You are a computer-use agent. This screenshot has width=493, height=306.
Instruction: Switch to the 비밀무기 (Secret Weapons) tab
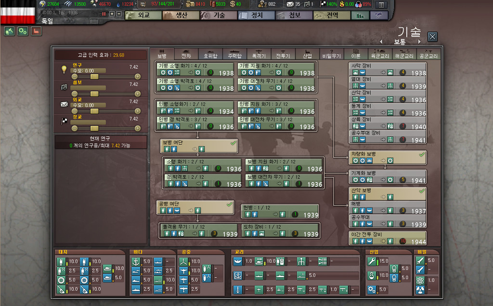332,54
